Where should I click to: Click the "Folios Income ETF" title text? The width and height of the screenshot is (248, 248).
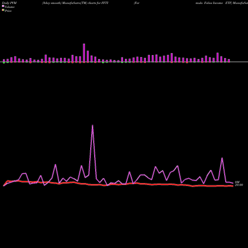point(217,3)
